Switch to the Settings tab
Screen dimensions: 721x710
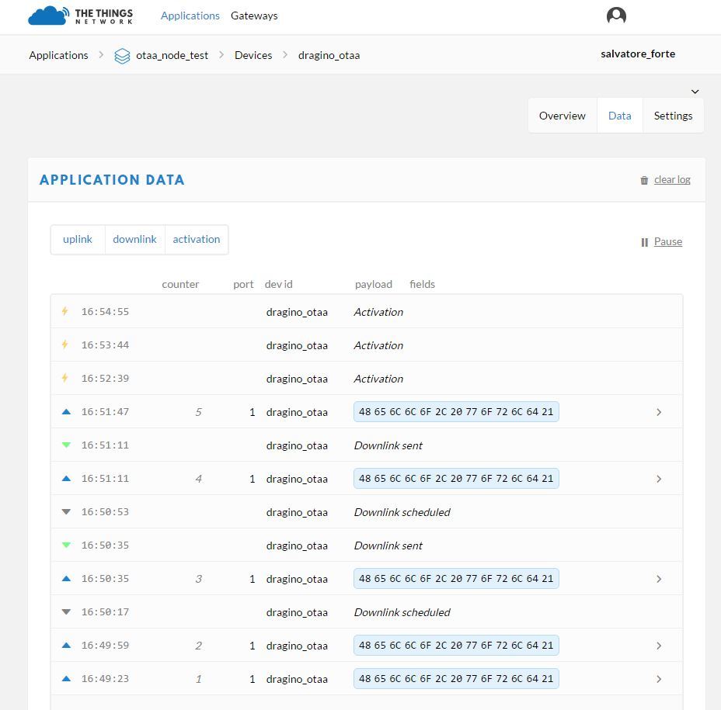(673, 116)
